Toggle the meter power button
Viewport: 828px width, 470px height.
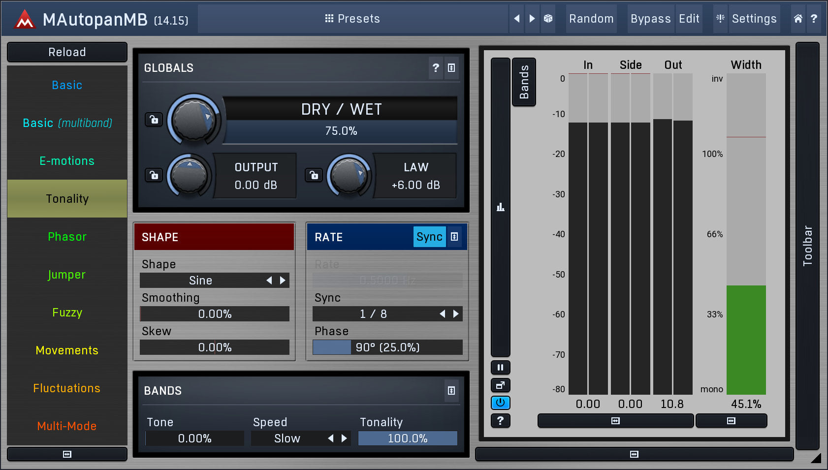point(500,403)
